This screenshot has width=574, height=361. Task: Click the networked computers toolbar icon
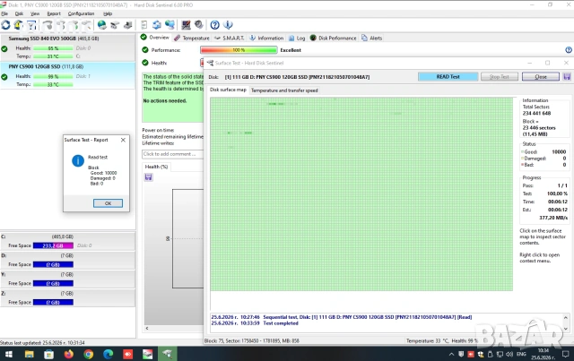pyautogui.click(x=170, y=25)
